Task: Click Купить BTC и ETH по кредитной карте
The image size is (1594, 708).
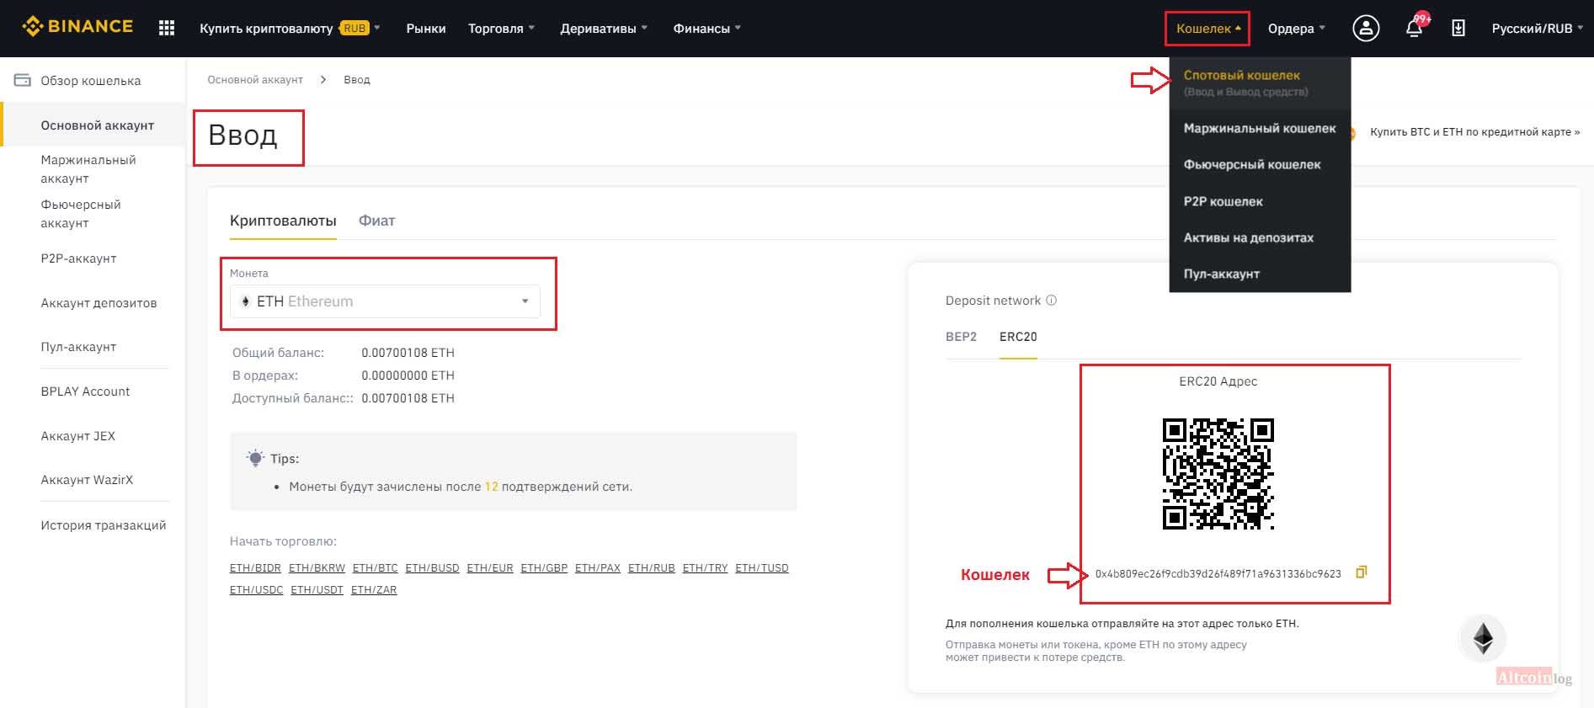Action: click(x=1474, y=132)
